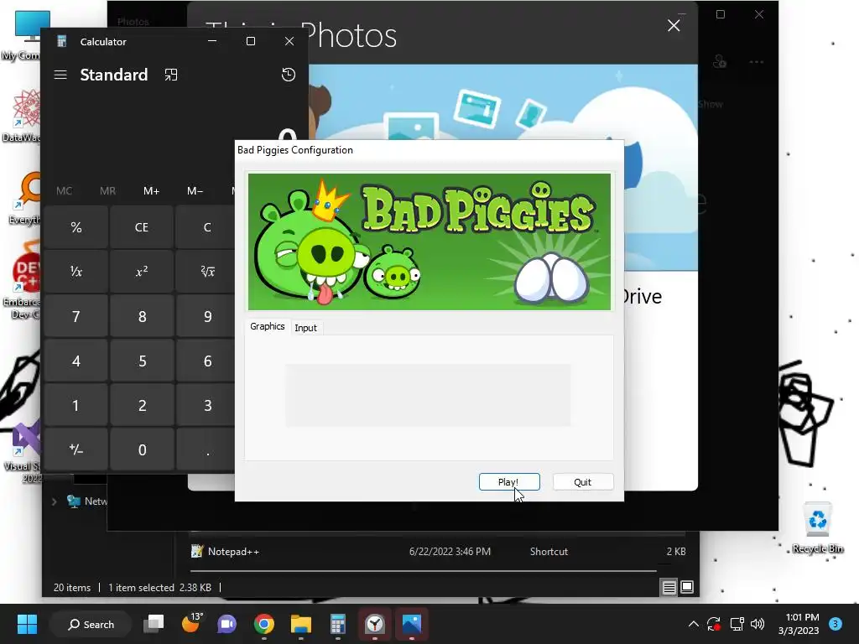The height and width of the screenshot is (644, 859).
Task: Click digit 0 in Calculator
Action: click(141, 449)
